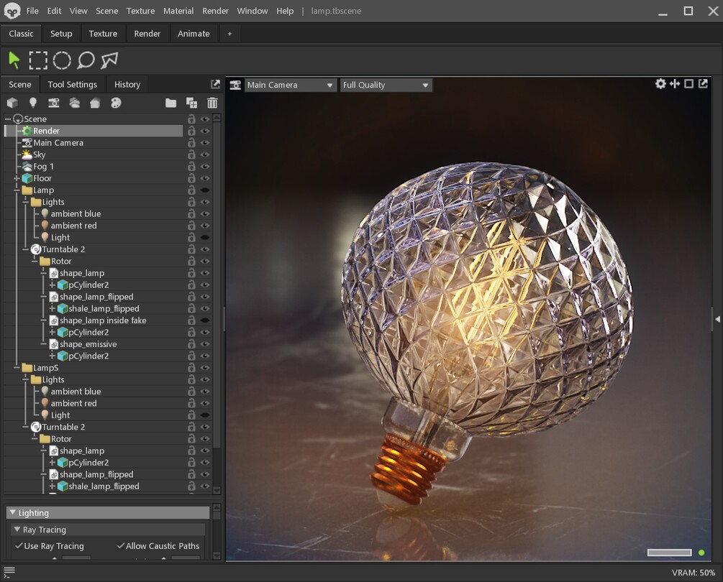Pick the lasso selection tool
This screenshot has width=723, height=582.
pyautogui.click(x=86, y=60)
